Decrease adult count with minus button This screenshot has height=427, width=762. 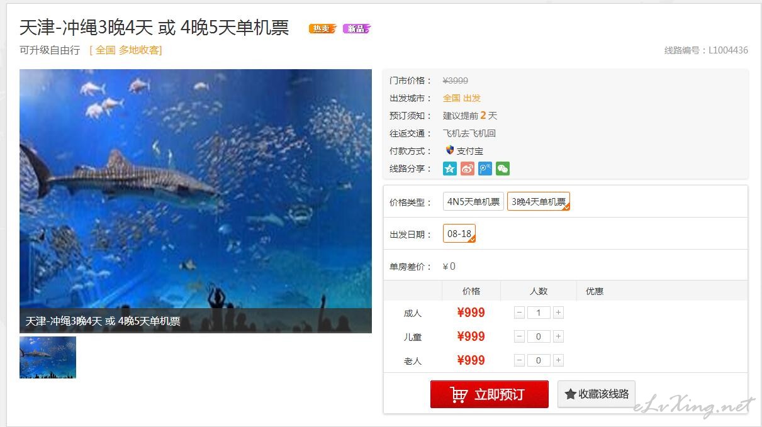(x=519, y=313)
